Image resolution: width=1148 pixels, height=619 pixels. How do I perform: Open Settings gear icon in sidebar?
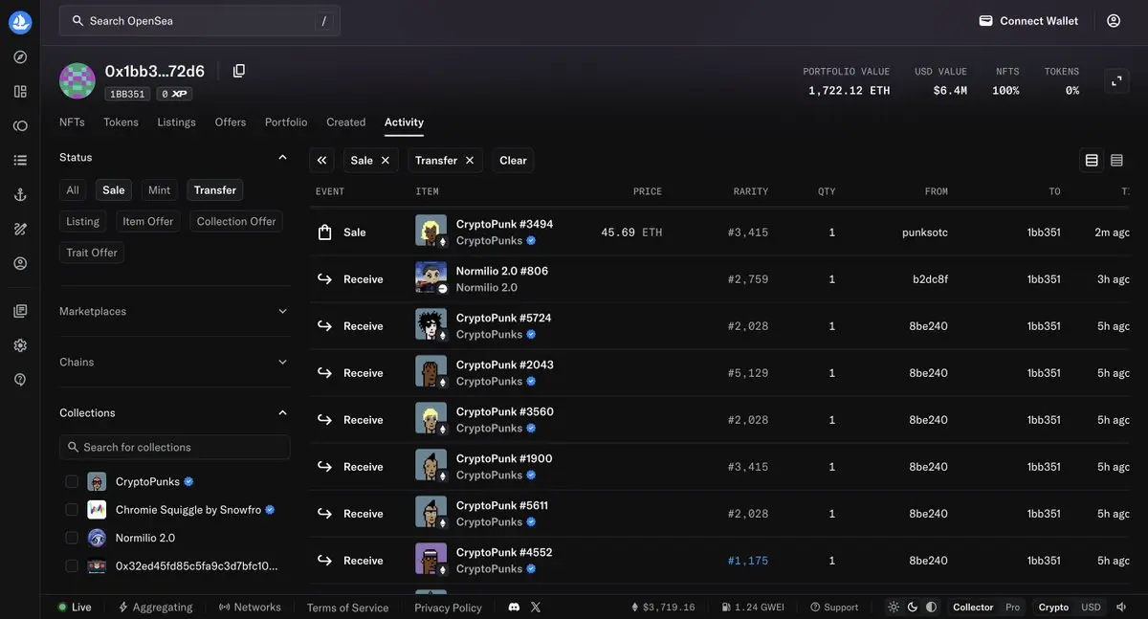coord(20,345)
